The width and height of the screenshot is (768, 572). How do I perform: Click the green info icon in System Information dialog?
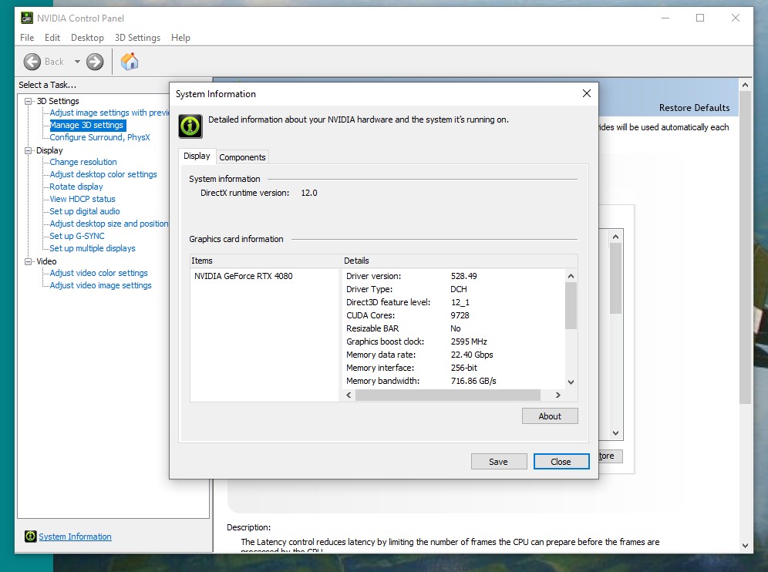[x=190, y=126]
